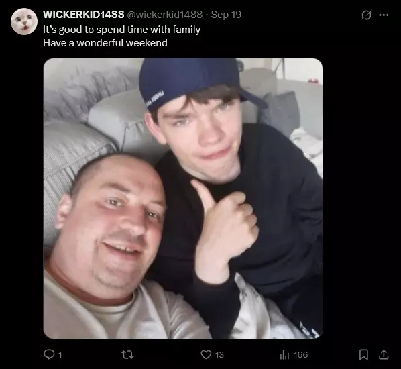Bookmark this post

click(x=363, y=355)
